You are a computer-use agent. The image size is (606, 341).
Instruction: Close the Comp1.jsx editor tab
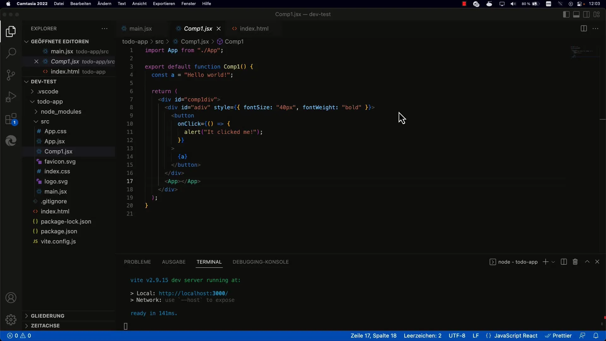218,28
